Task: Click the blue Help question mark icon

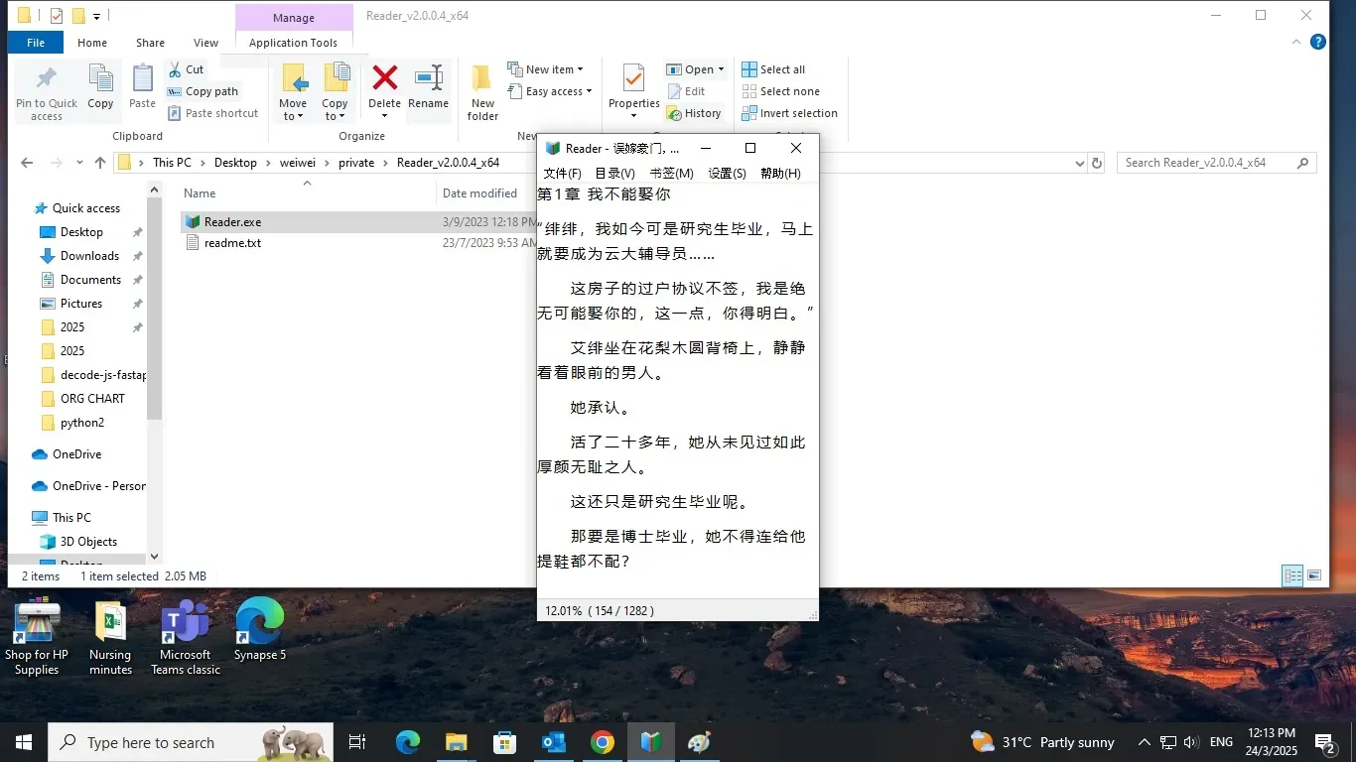Action: 1318,42
